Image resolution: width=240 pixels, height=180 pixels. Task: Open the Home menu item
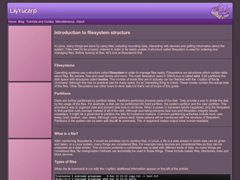tap(12, 22)
